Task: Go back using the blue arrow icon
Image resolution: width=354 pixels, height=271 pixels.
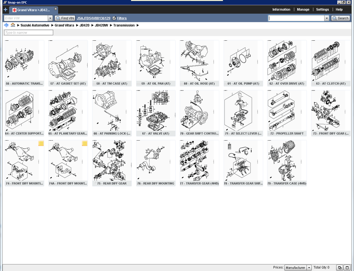Action: tap(6, 25)
